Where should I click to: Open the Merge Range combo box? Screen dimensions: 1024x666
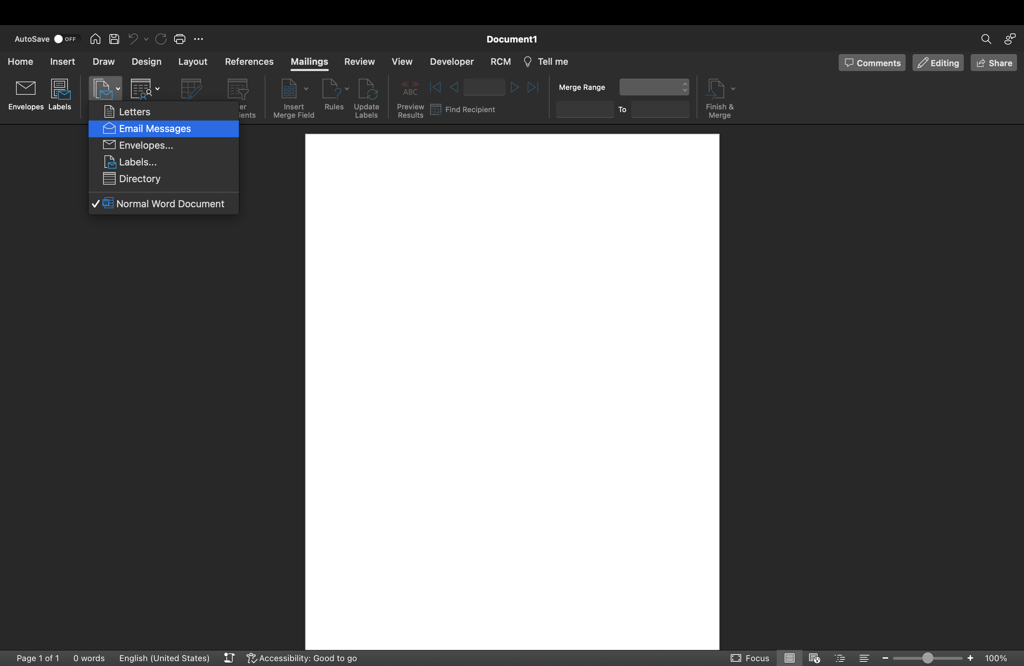653,87
